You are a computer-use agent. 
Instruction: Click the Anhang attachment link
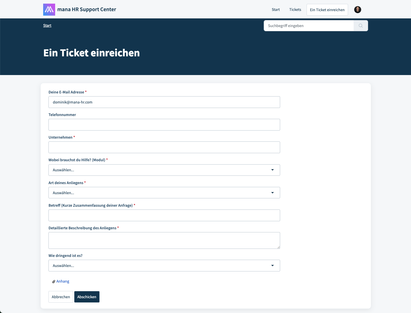tap(63, 281)
